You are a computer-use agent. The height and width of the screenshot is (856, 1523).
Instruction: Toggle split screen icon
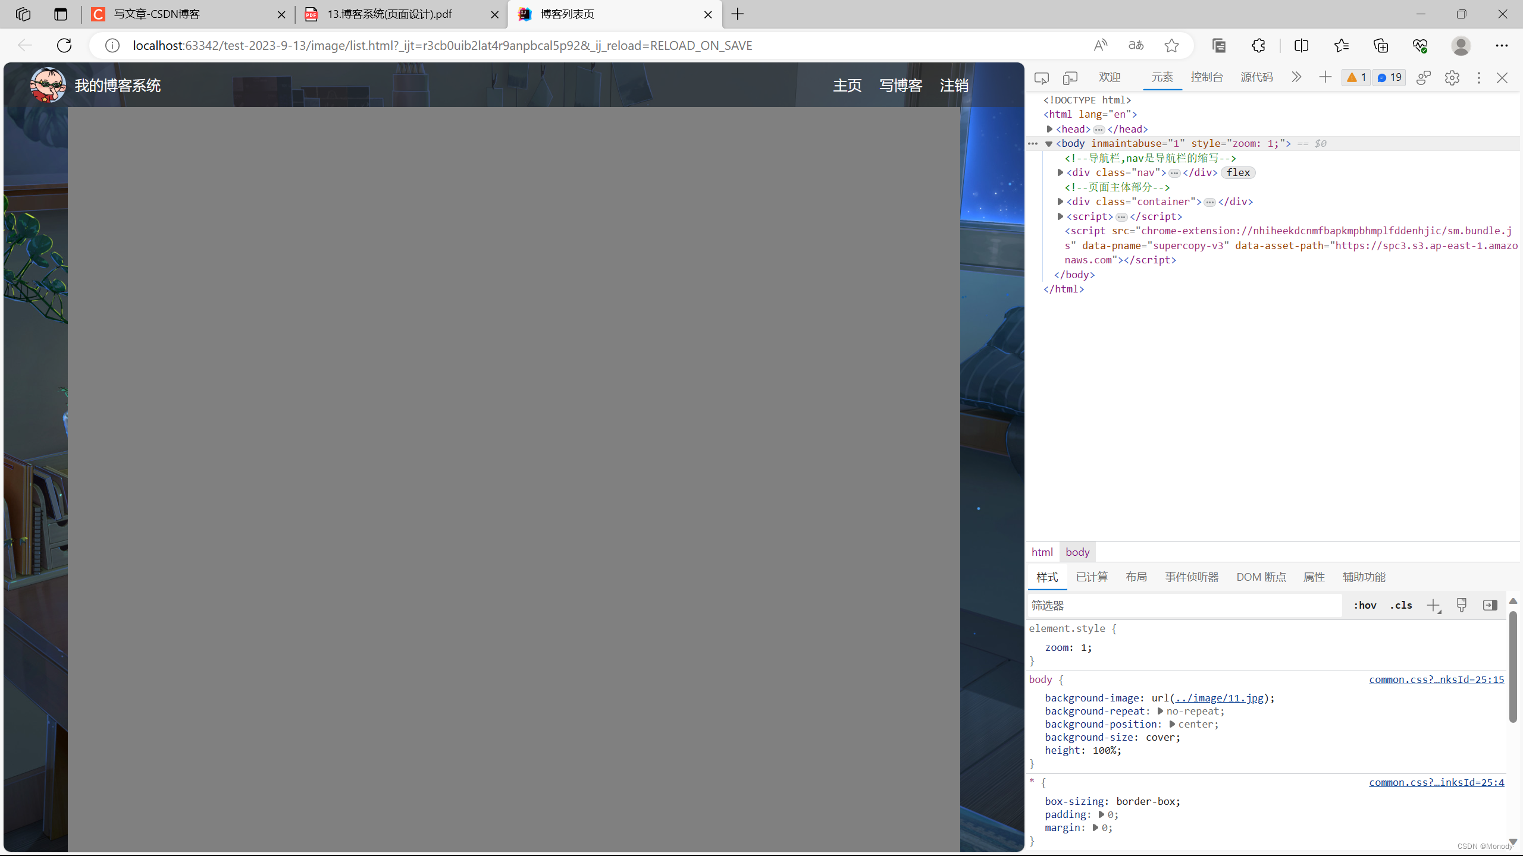(1301, 45)
